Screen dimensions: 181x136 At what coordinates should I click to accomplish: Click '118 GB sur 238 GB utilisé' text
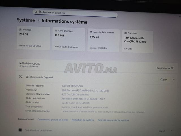[30, 46]
